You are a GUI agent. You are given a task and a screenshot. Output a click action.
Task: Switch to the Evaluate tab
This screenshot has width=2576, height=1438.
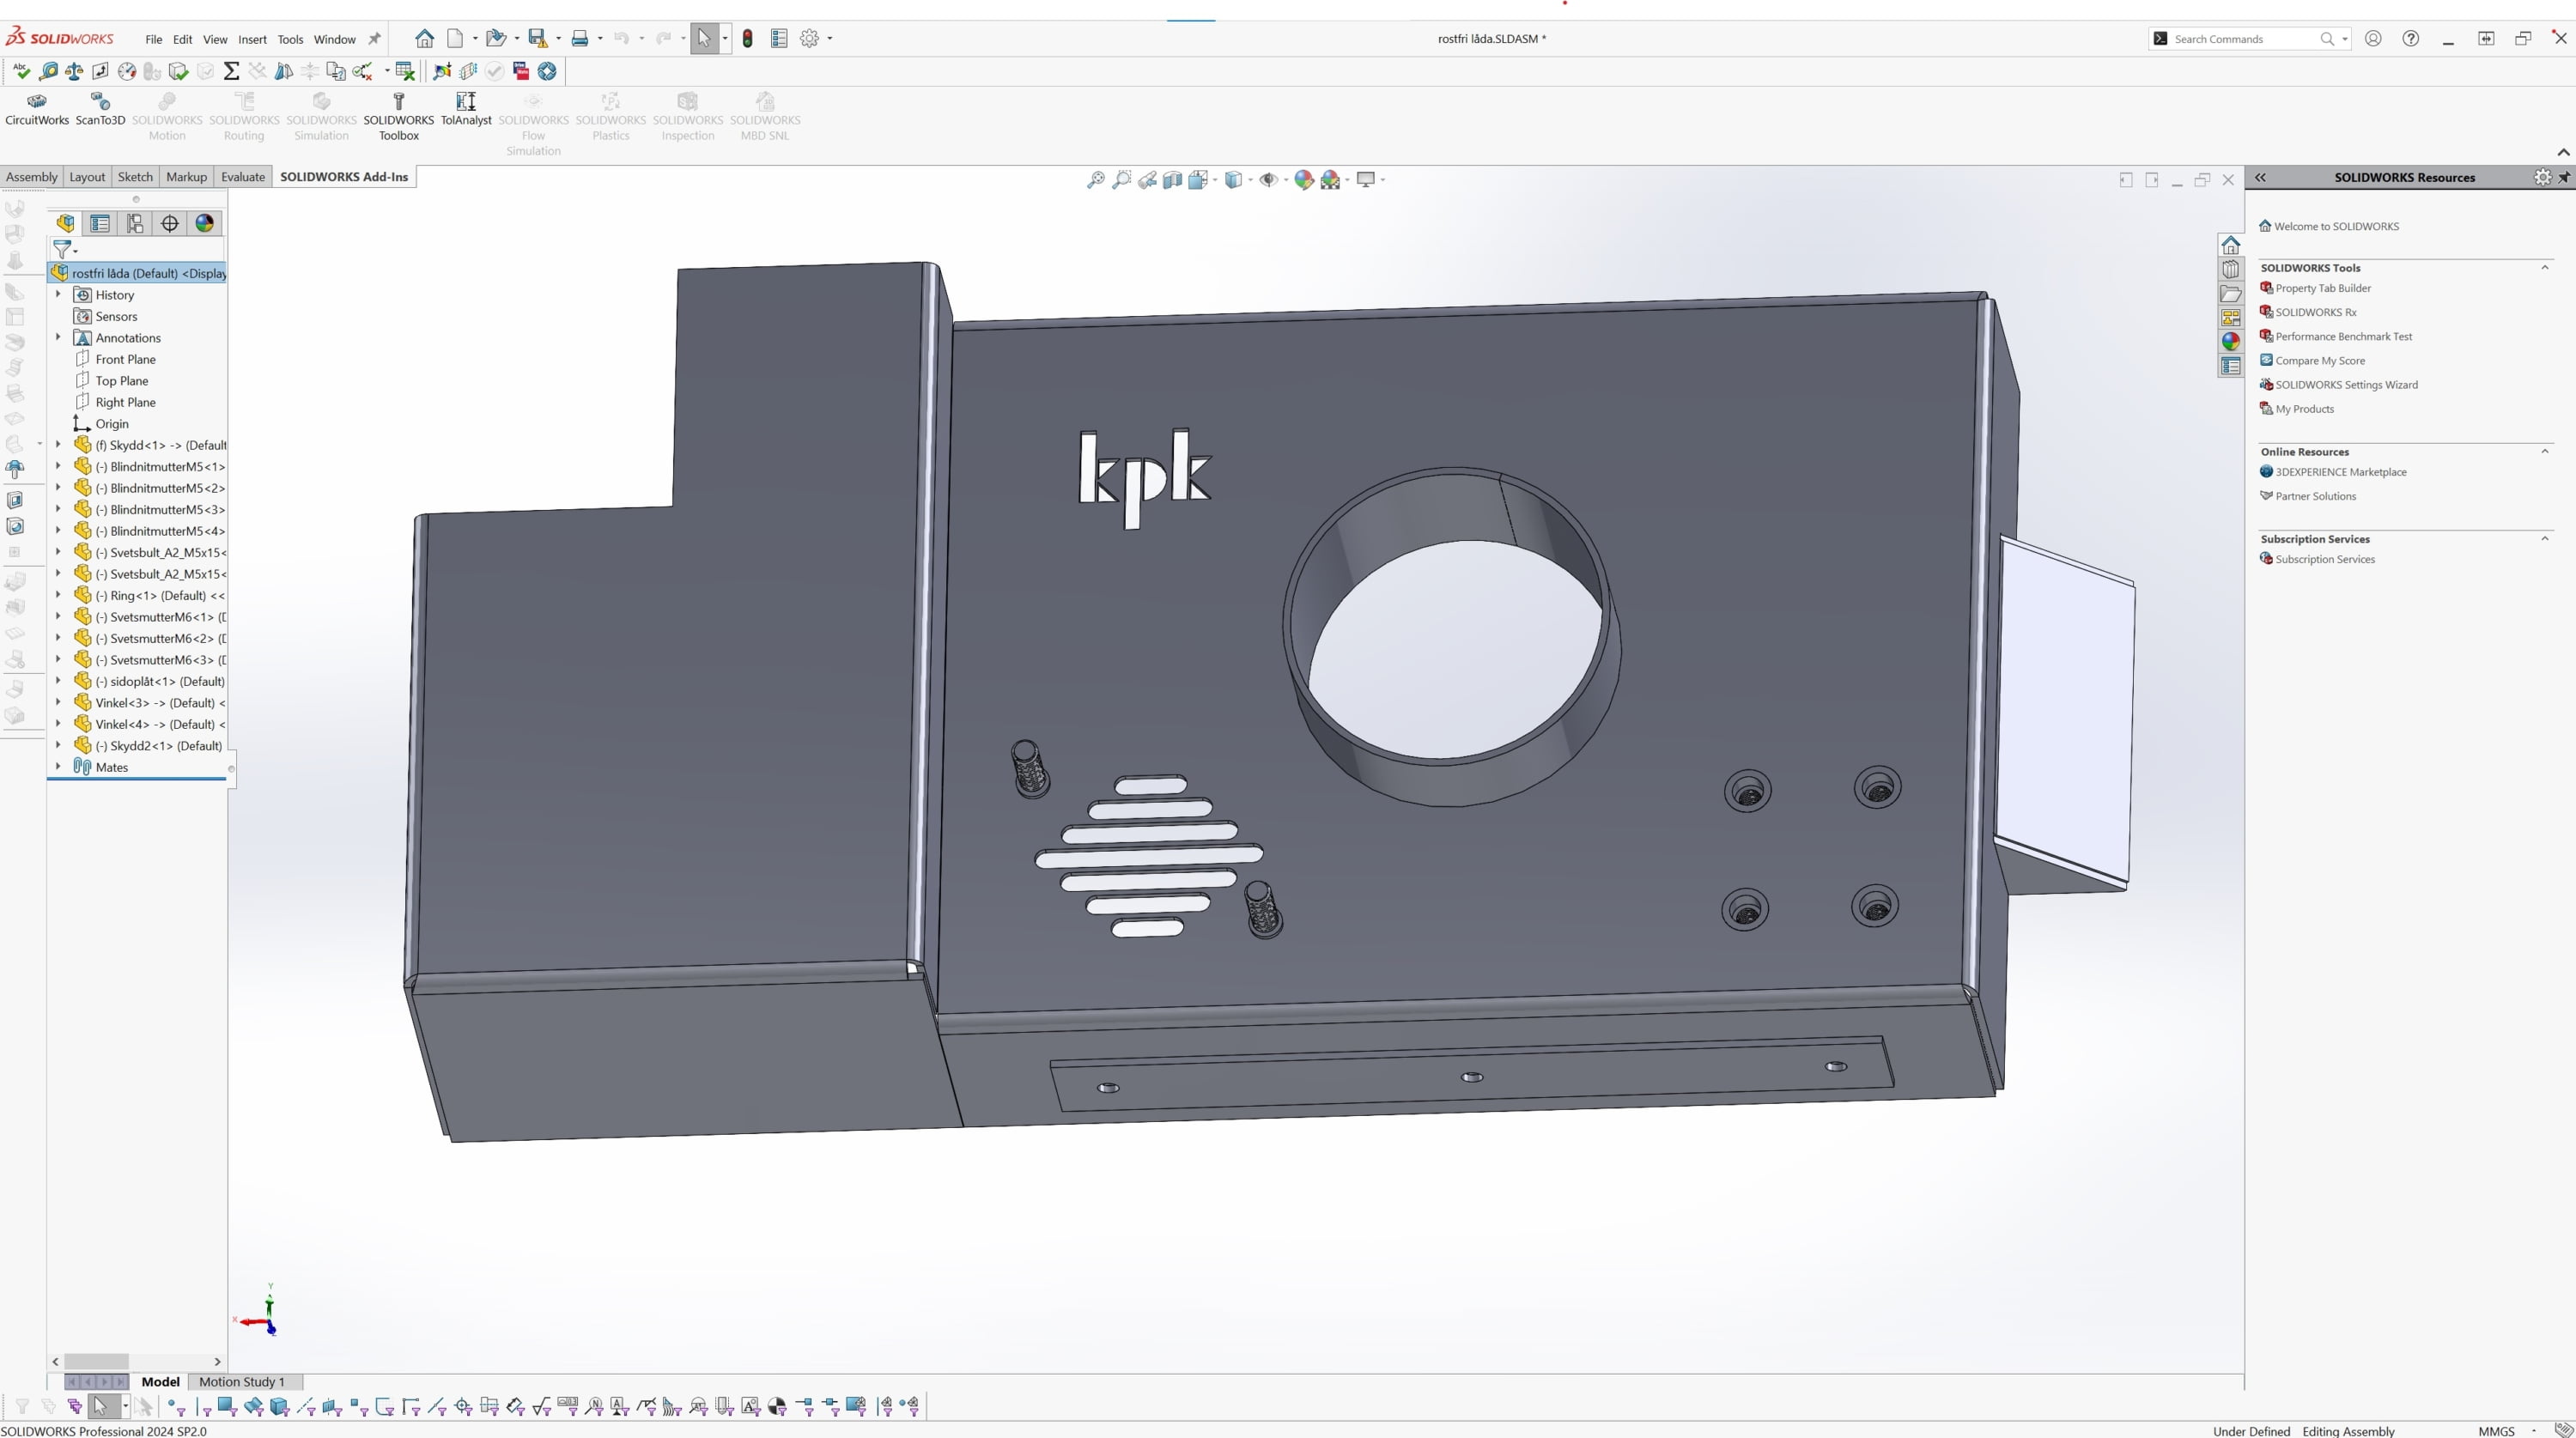pos(243,177)
